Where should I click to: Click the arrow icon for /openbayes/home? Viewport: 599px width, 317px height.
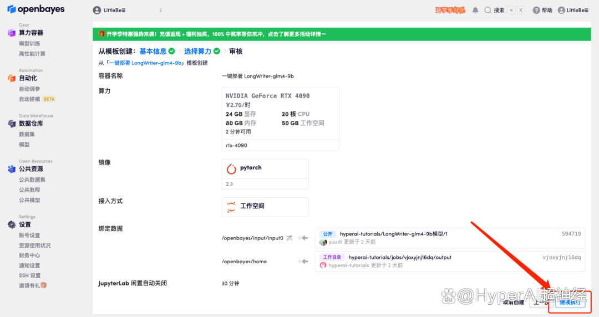point(303,261)
